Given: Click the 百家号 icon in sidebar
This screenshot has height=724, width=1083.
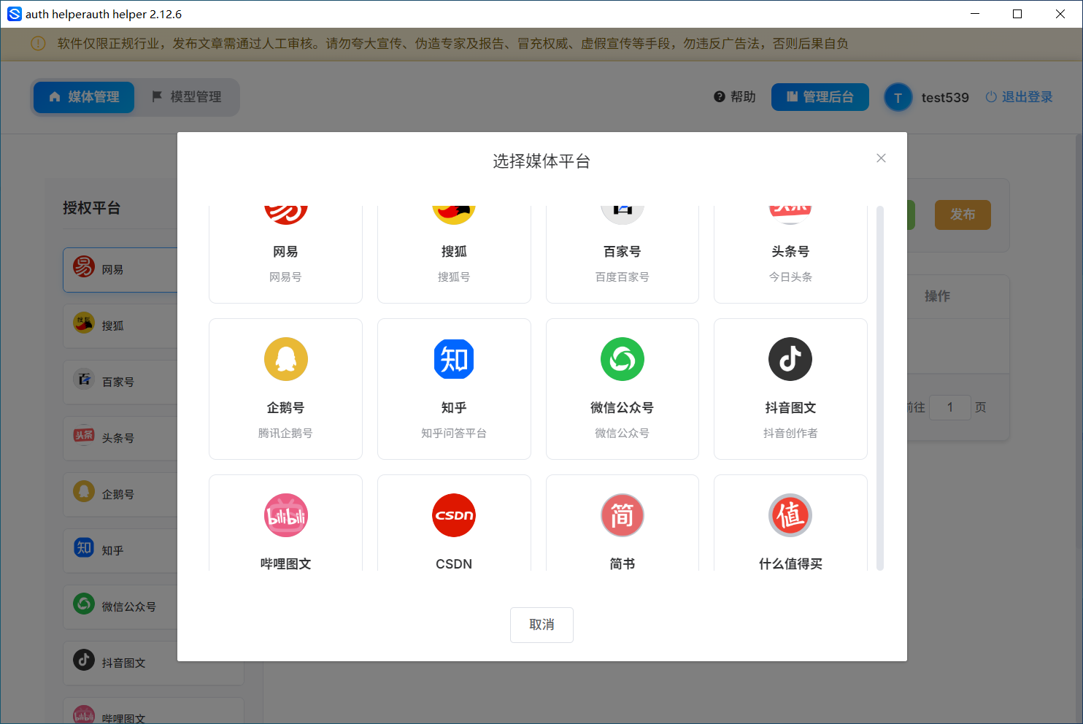Looking at the screenshot, I should click(84, 379).
